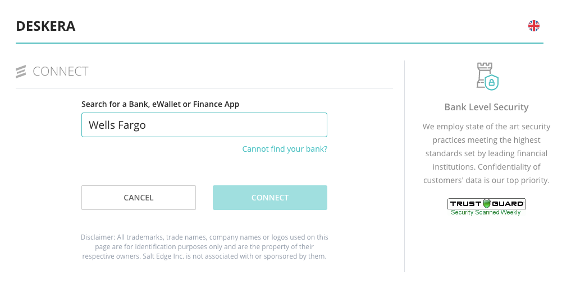Image resolution: width=562 pixels, height=290 pixels.
Task: Click the security practices description paragraph
Action: click(x=486, y=153)
